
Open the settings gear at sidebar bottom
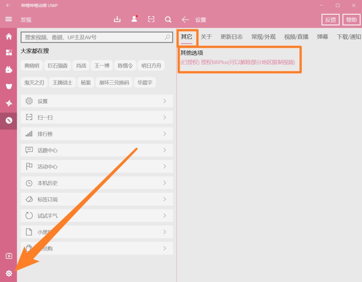[x=8, y=273]
